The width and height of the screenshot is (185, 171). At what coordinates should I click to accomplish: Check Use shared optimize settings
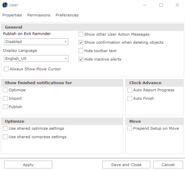click(x=5, y=128)
